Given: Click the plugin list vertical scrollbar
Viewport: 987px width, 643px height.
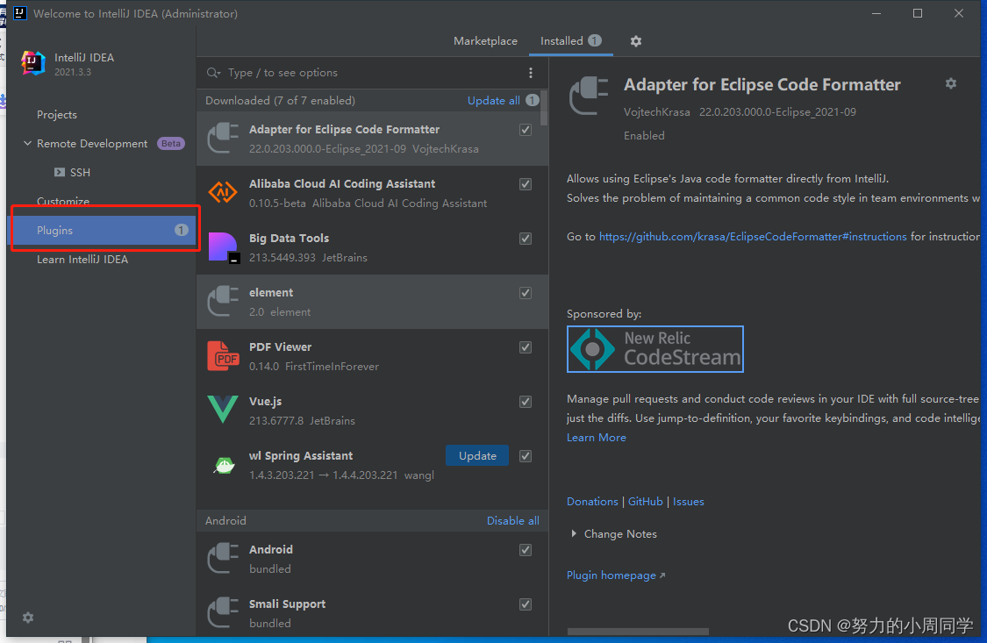Looking at the screenshot, I should pyautogui.click(x=545, y=108).
